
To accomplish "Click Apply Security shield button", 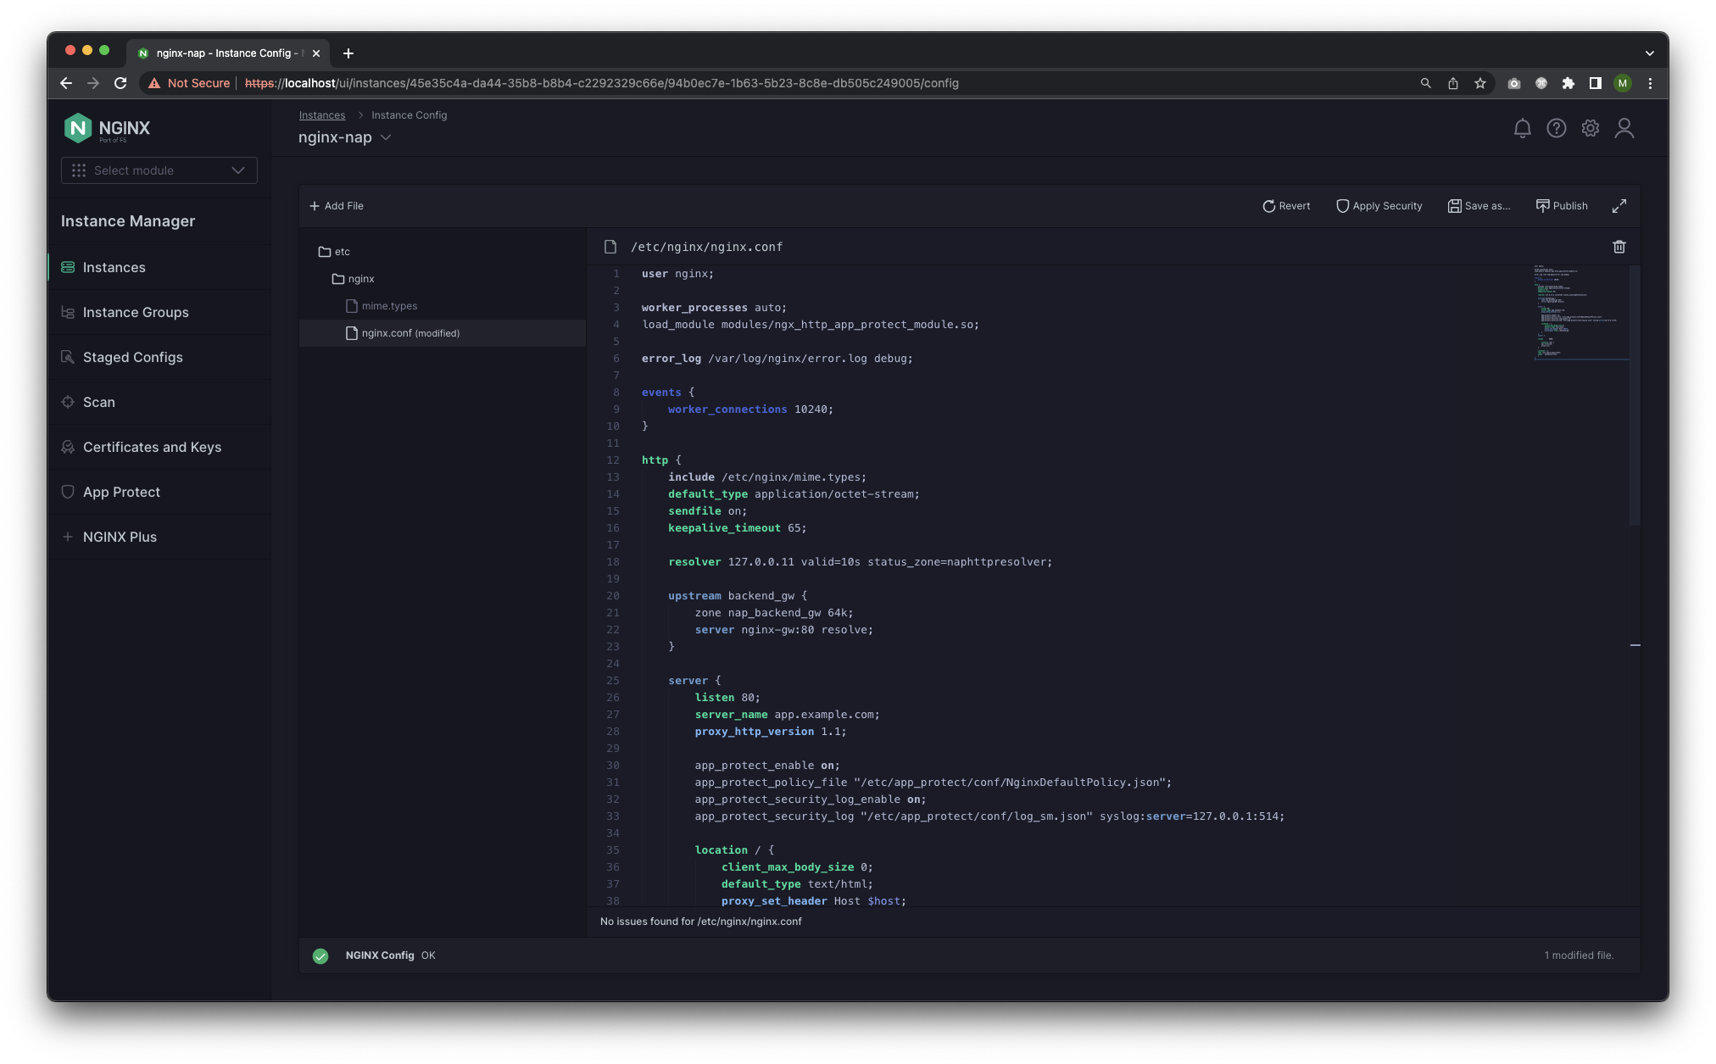I will point(1379,206).
